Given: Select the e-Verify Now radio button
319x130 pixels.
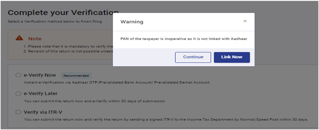Looking at the screenshot, I should (x=18, y=75).
